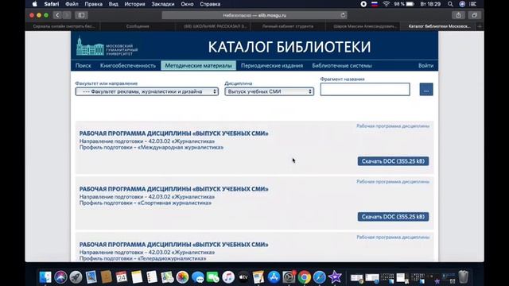This screenshot has width=509, height=286.
Task: Open Reminders from the Dock
Action: 152,277
